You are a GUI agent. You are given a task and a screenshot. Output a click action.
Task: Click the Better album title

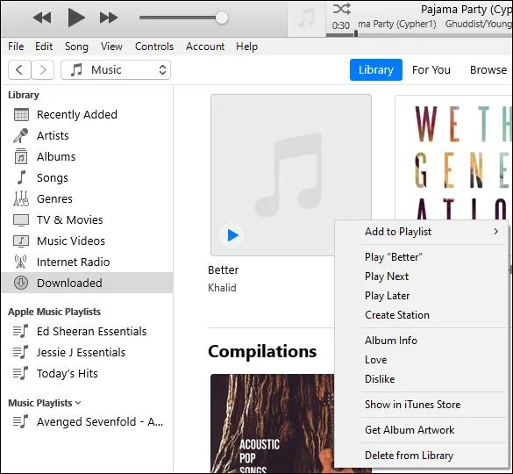pyautogui.click(x=223, y=270)
